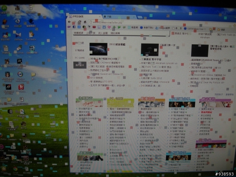236x177 pixels.
Task: Open the red 贊助問題區 link
Action: click(x=206, y=112)
